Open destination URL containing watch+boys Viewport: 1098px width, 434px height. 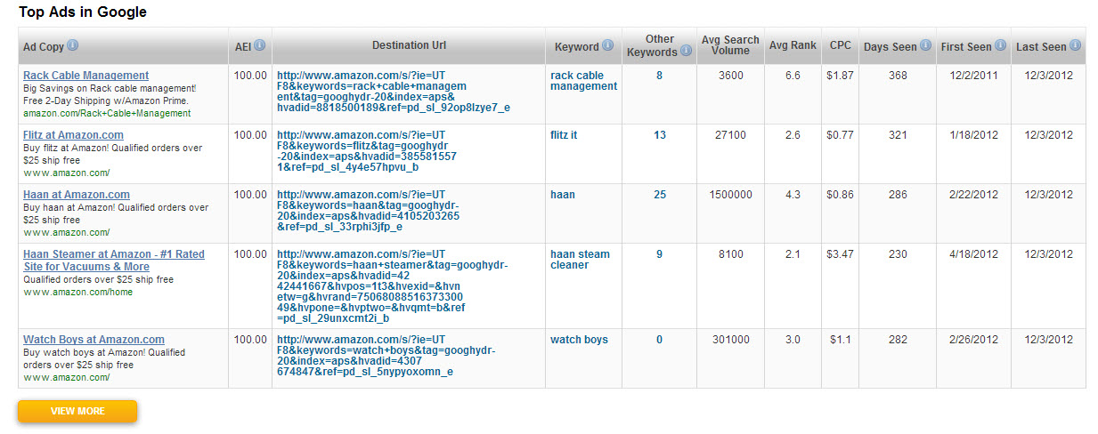(386, 356)
